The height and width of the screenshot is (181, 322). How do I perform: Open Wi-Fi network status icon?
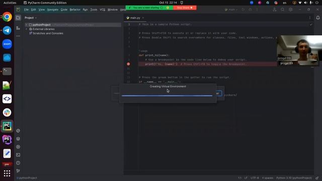[x=300, y=3]
